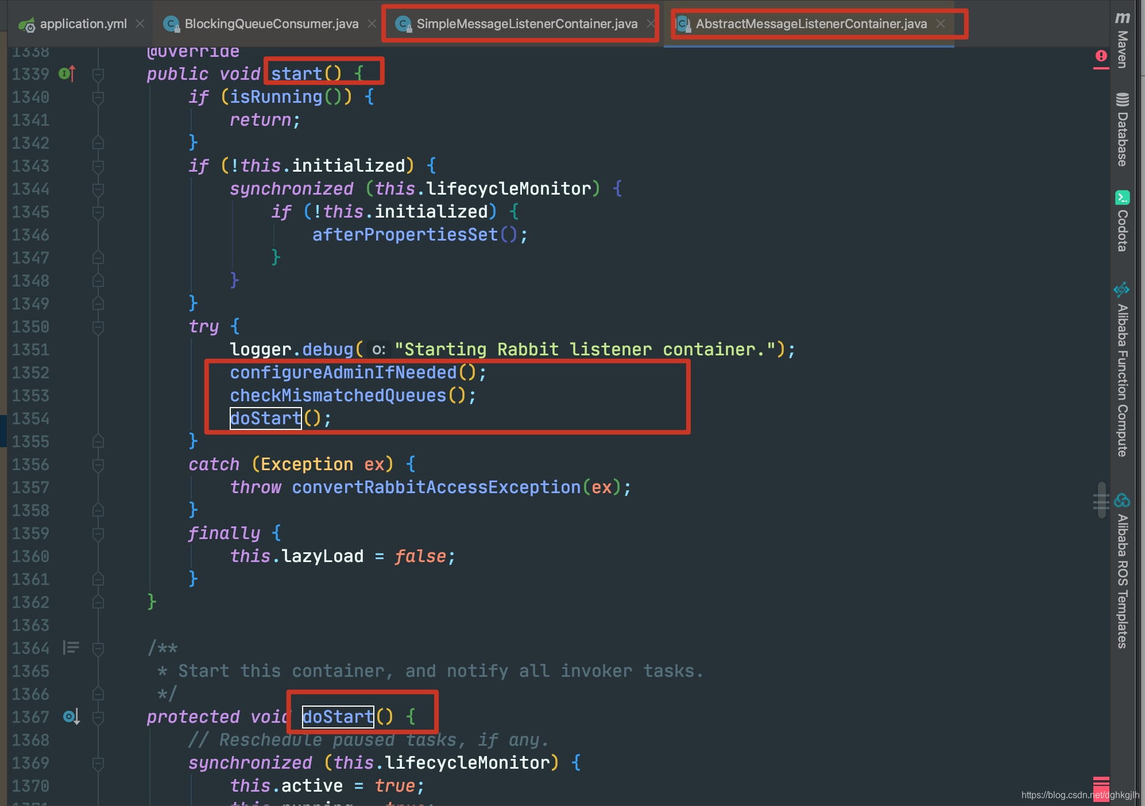Collapse the start() method fold on line 1339
This screenshot has width=1145, height=806.
[98, 74]
